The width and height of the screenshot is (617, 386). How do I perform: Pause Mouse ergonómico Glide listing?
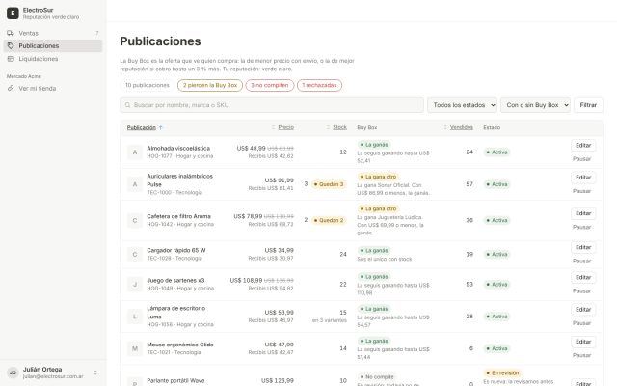coord(581,355)
